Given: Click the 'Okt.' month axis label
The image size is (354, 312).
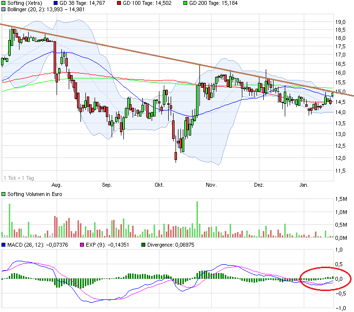Looking at the screenshot, I should (159, 185).
